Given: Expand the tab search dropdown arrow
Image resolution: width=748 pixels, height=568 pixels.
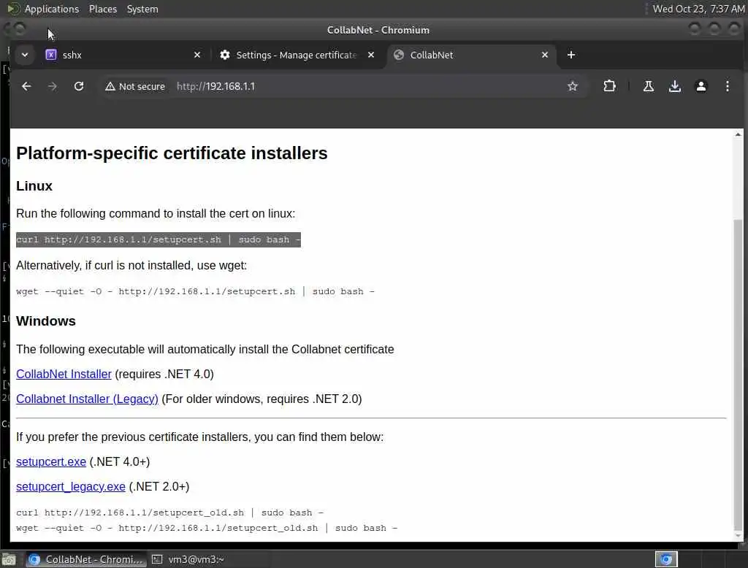Looking at the screenshot, I should click(x=25, y=55).
